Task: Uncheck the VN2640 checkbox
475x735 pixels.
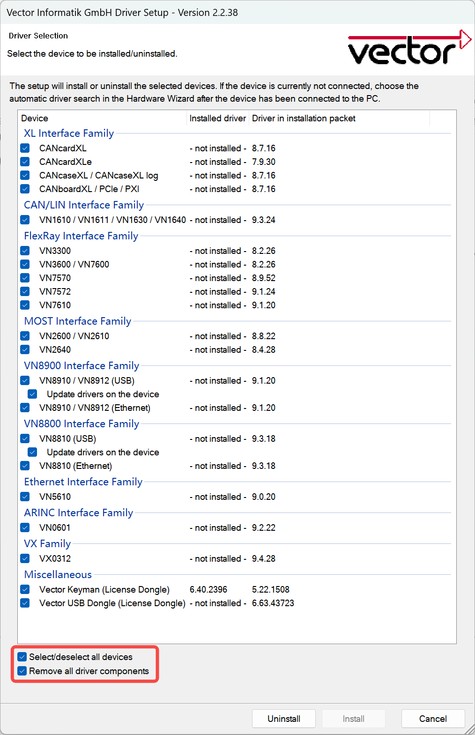Action: (25, 349)
